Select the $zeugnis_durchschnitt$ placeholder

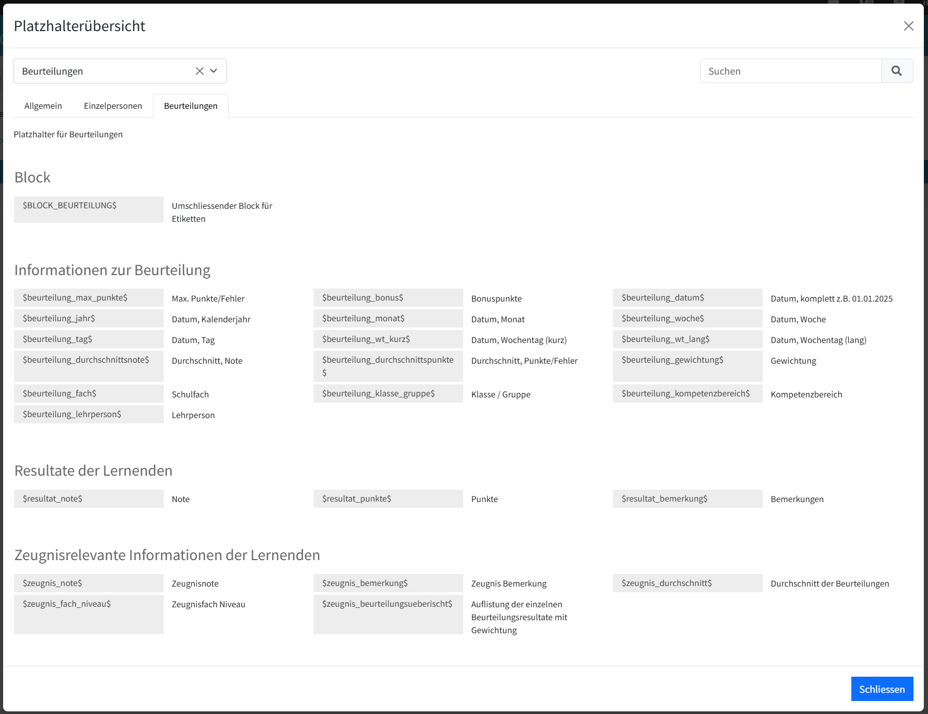point(688,583)
